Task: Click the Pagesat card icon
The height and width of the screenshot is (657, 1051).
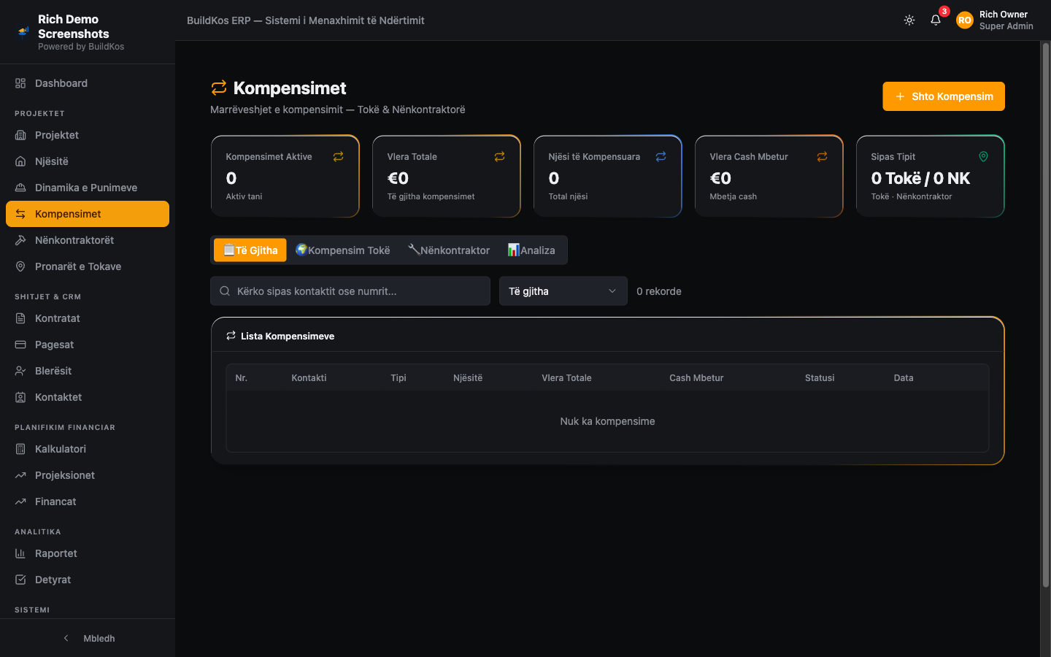Action: tap(20, 345)
